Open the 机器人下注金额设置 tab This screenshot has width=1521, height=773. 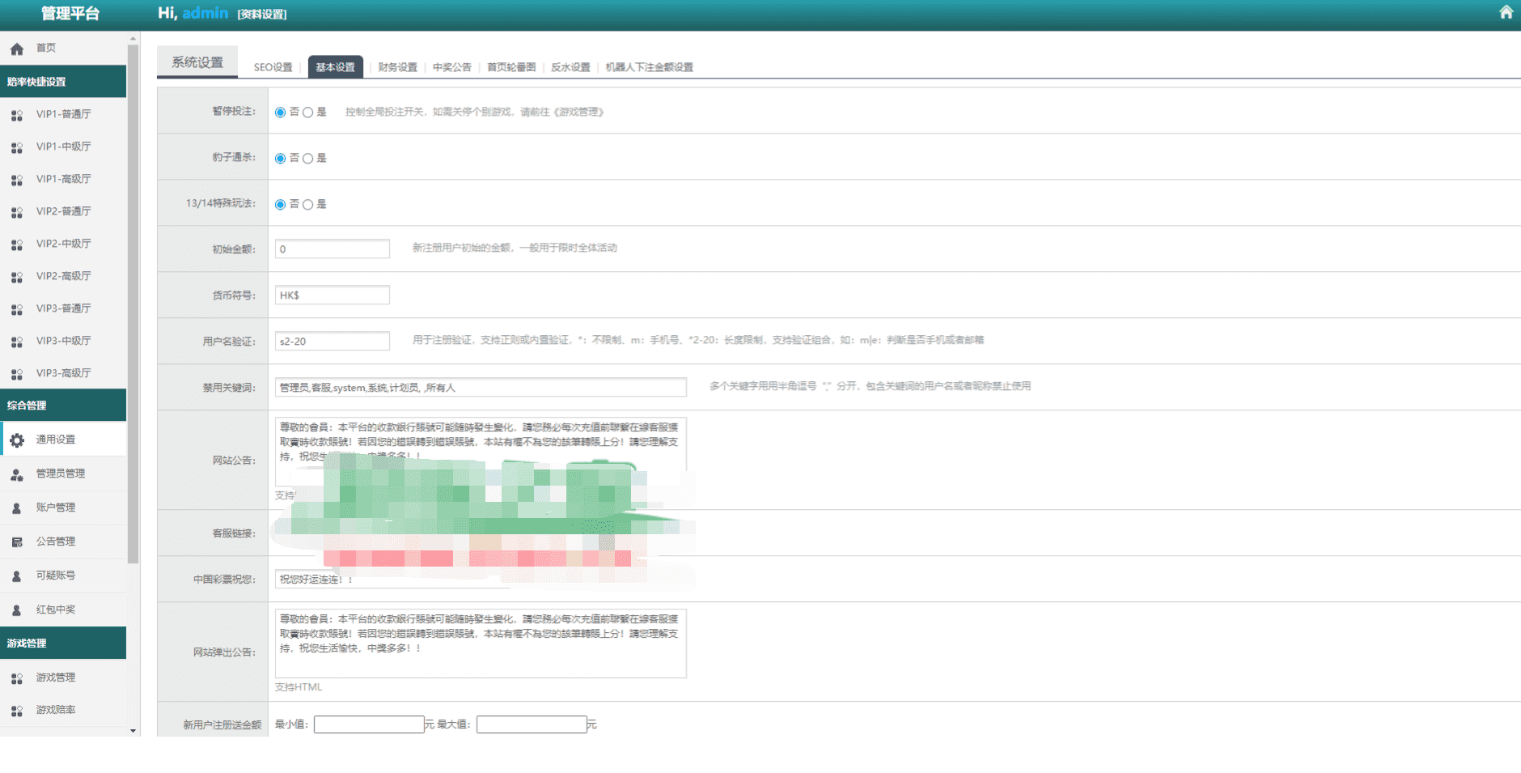tap(649, 67)
